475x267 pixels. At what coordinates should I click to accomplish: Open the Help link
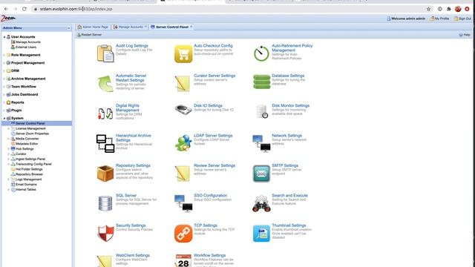coord(465,35)
